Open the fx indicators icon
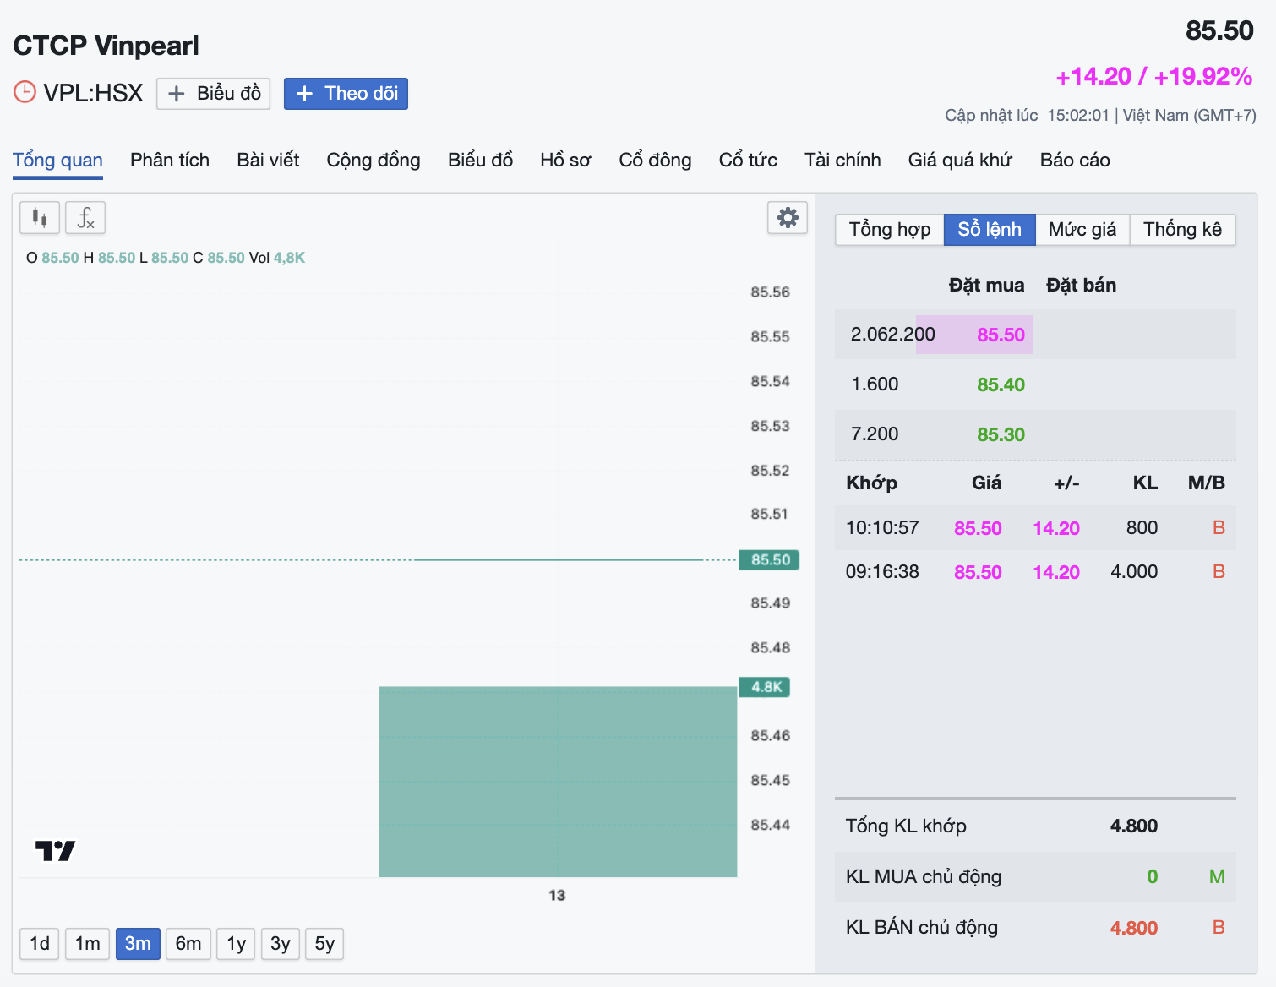Image resolution: width=1276 pixels, height=987 pixels. [85, 218]
